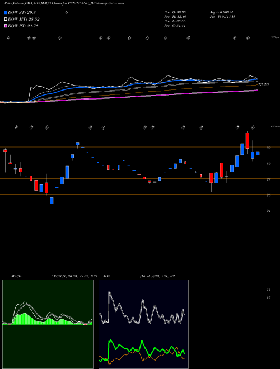Screen dimensions: 280x369
Task: Click the MACD panel label
Action: point(17,276)
